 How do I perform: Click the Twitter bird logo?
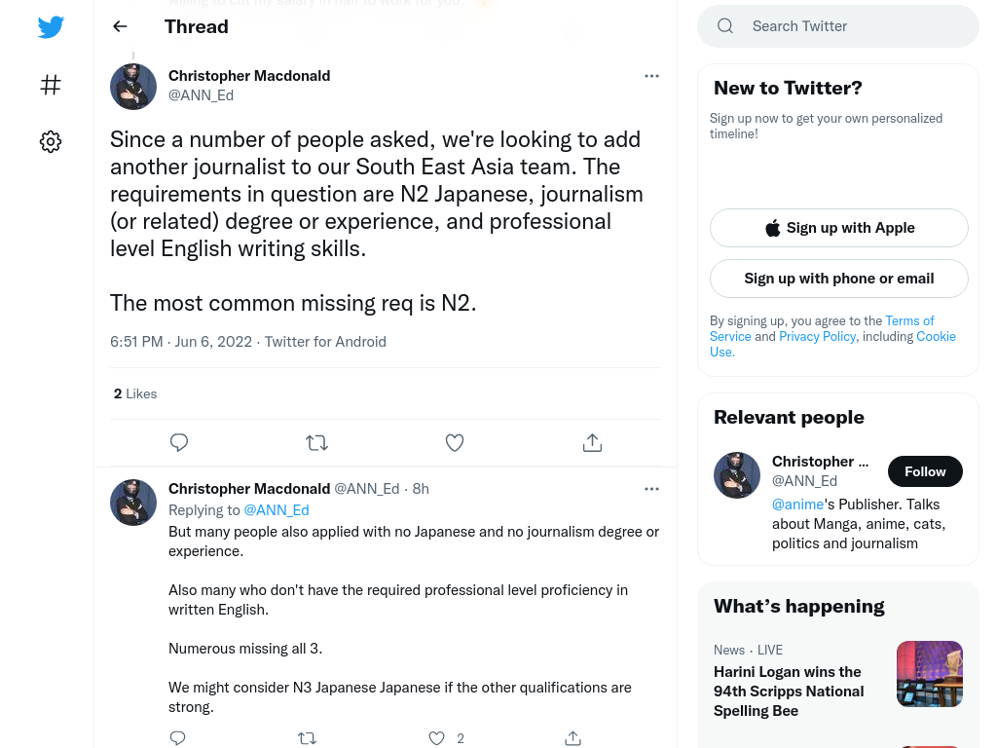click(x=51, y=27)
